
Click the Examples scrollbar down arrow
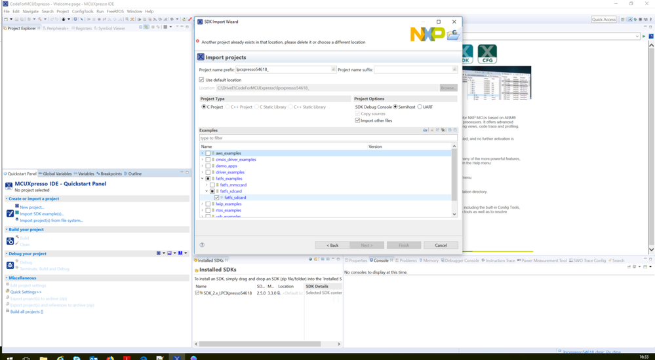[454, 214]
